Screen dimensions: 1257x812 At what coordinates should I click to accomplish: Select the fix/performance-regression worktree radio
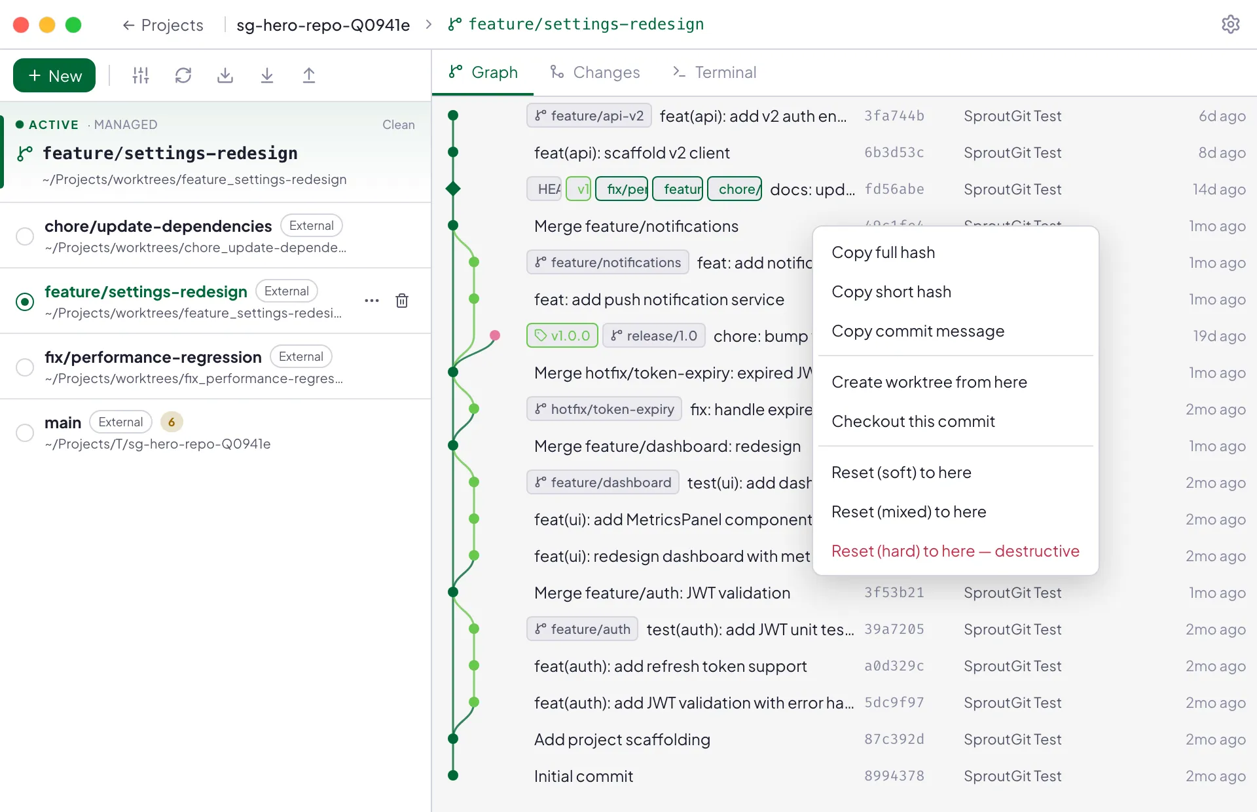25,367
